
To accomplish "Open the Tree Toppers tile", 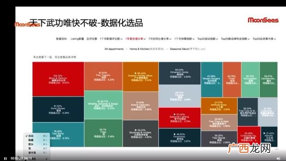I will [103, 76].
